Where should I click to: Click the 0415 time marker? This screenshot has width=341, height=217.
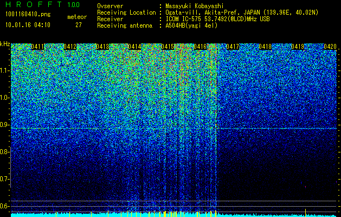[x=168, y=47]
